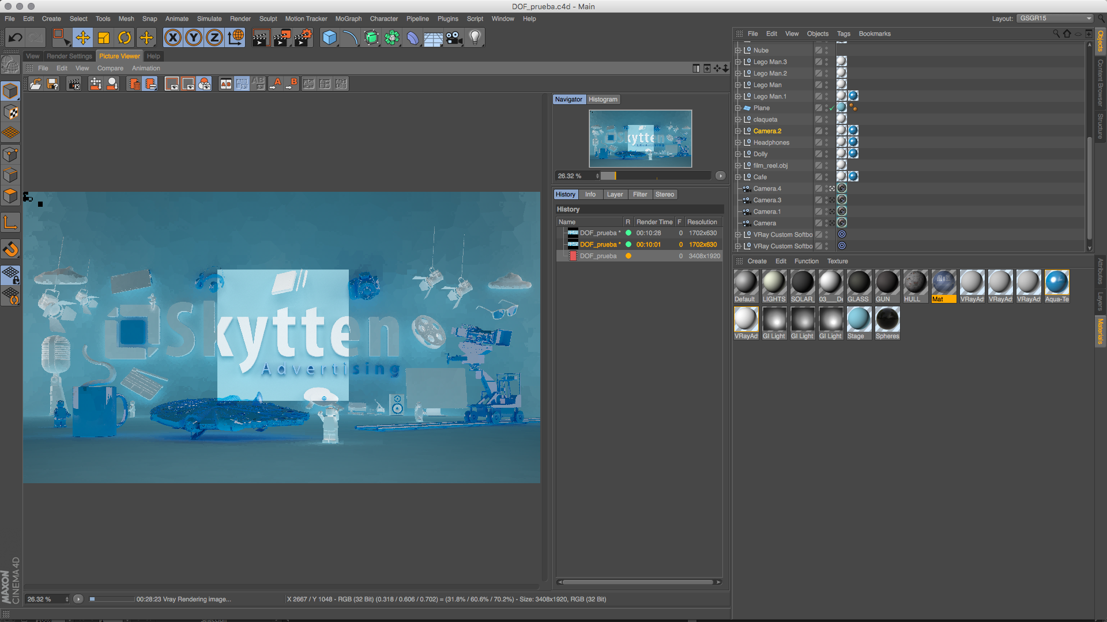Image resolution: width=1107 pixels, height=622 pixels.
Task: Click Stop Rendering clapperboard icon
Action: click(74, 84)
